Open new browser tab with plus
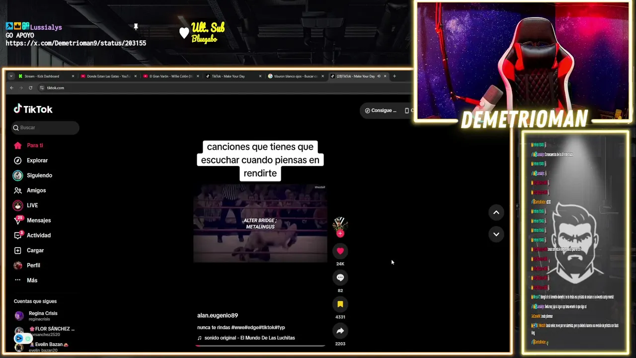636x358 pixels. point(395,76)
